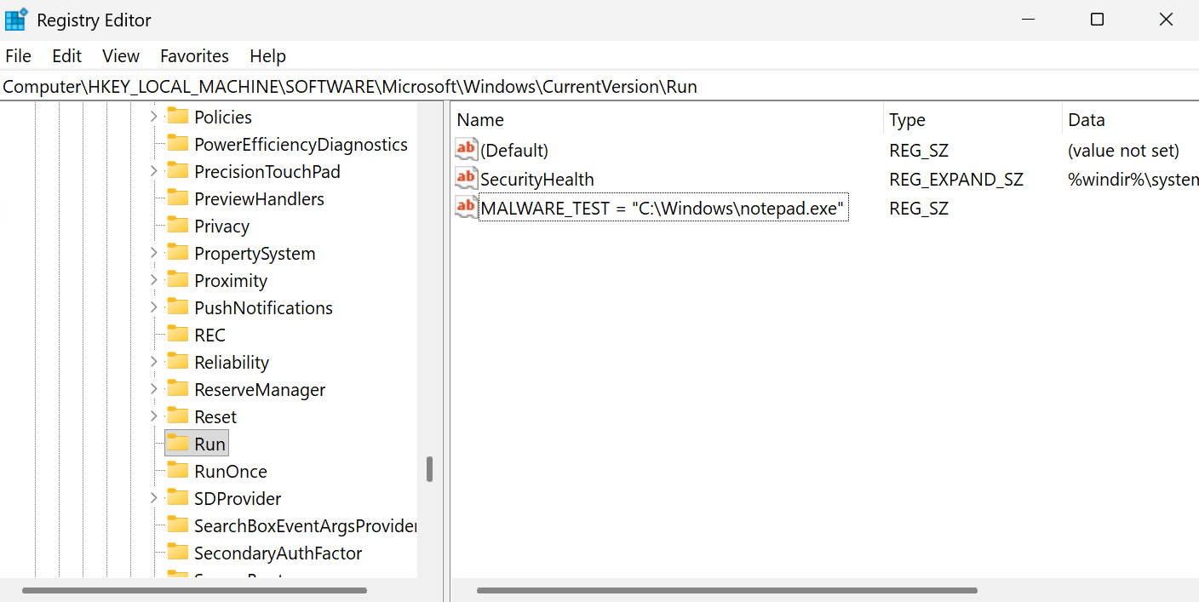Screen dimensions: 1199x602
Task: Click the MALWARE_TEST string value icon
Action: tap(467, 208)
